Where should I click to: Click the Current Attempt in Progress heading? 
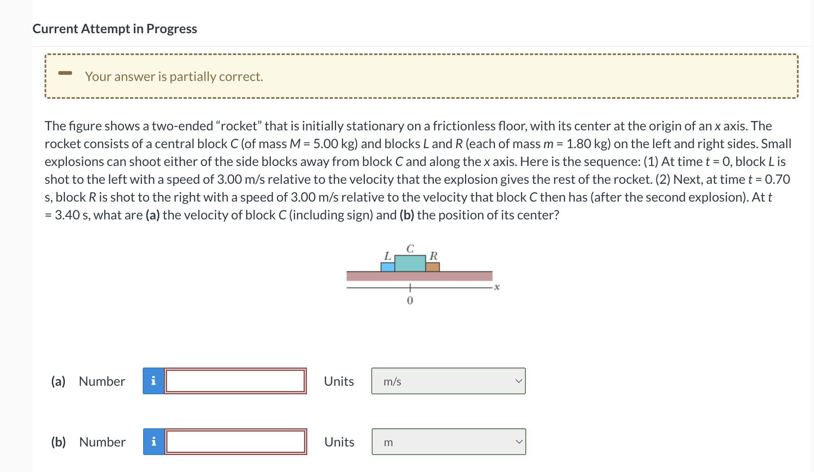click(115, 28)
